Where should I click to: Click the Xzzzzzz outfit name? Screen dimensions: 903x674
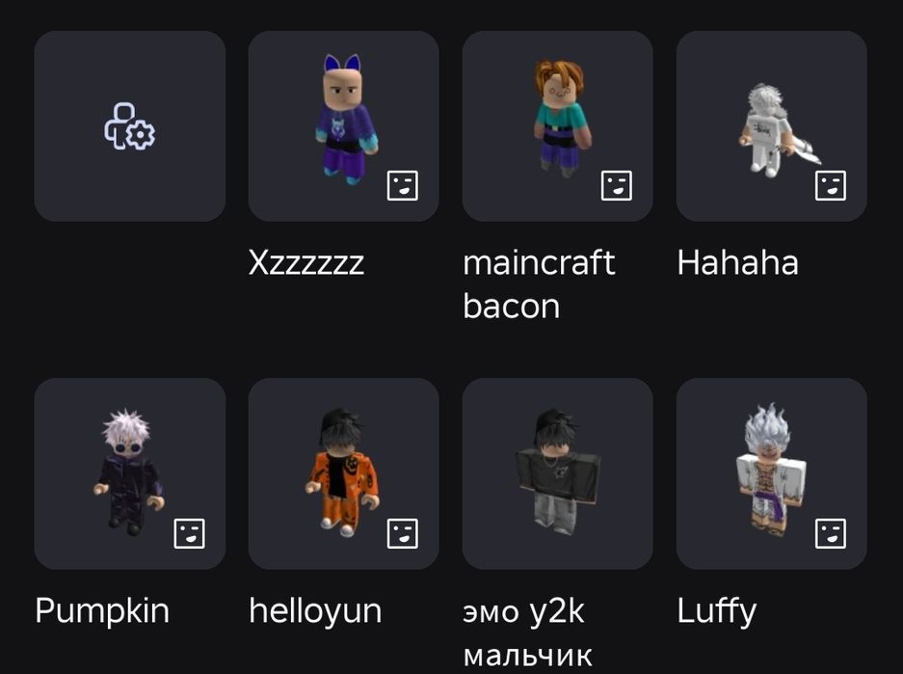(x=305, y=263)
